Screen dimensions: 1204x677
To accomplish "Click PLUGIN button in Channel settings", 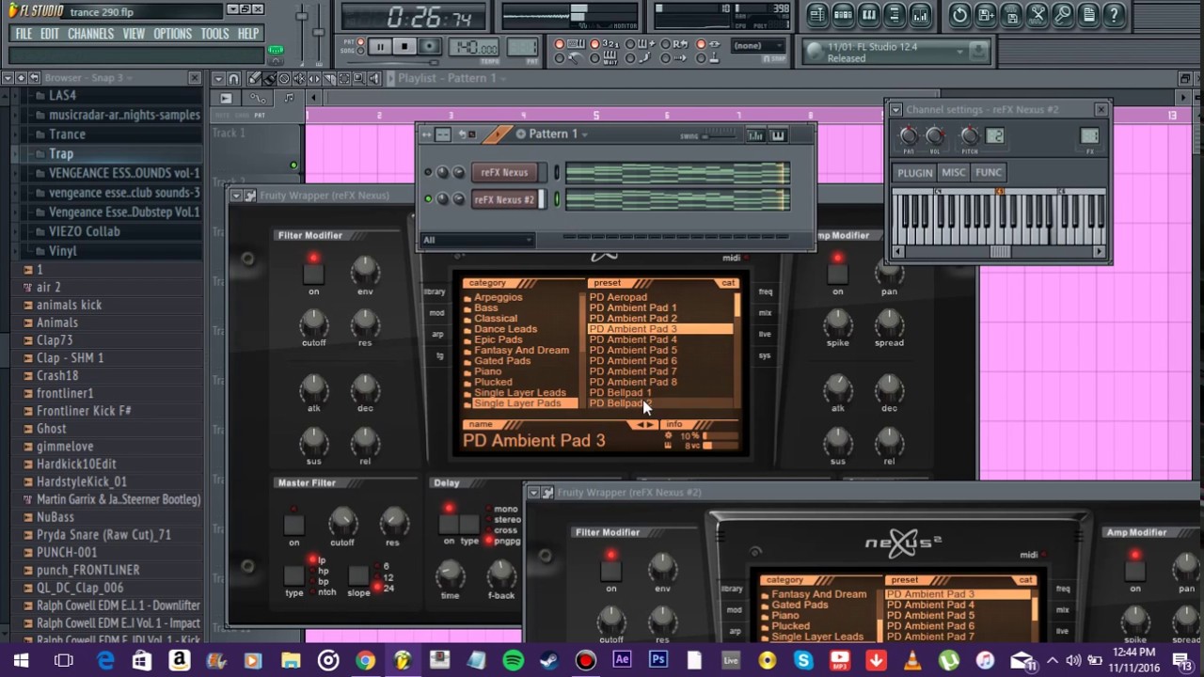I will coord(914,173).
